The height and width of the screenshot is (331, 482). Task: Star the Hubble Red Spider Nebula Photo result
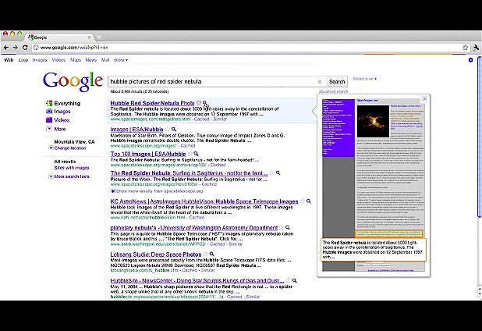pos(198,103)
